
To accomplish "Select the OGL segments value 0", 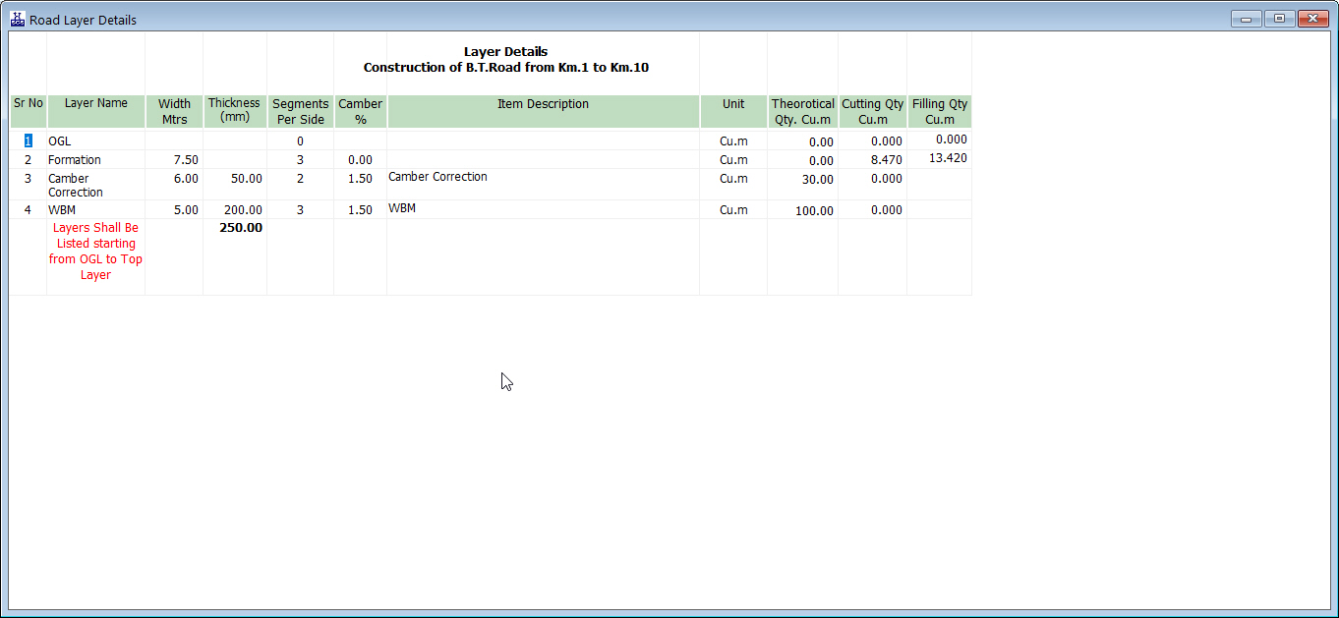I will coord(300,140).
